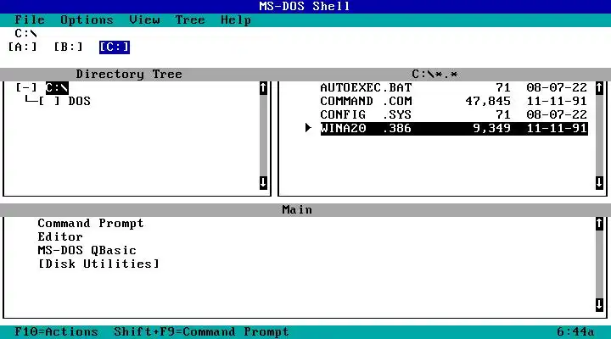Select file CONFIG.SYS

coord(454,114)
